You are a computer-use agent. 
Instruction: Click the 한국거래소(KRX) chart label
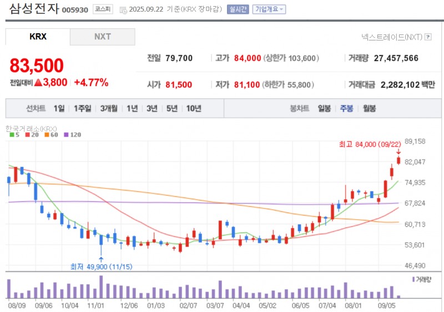(31, 129)
